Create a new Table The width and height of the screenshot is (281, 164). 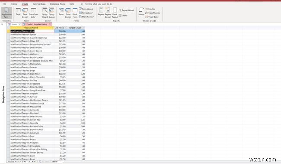18,12
